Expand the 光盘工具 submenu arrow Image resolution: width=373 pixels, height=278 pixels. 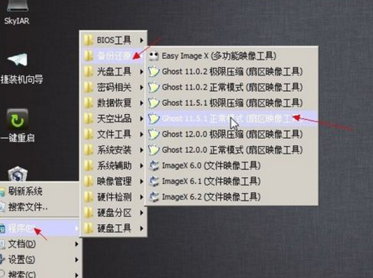141,72
